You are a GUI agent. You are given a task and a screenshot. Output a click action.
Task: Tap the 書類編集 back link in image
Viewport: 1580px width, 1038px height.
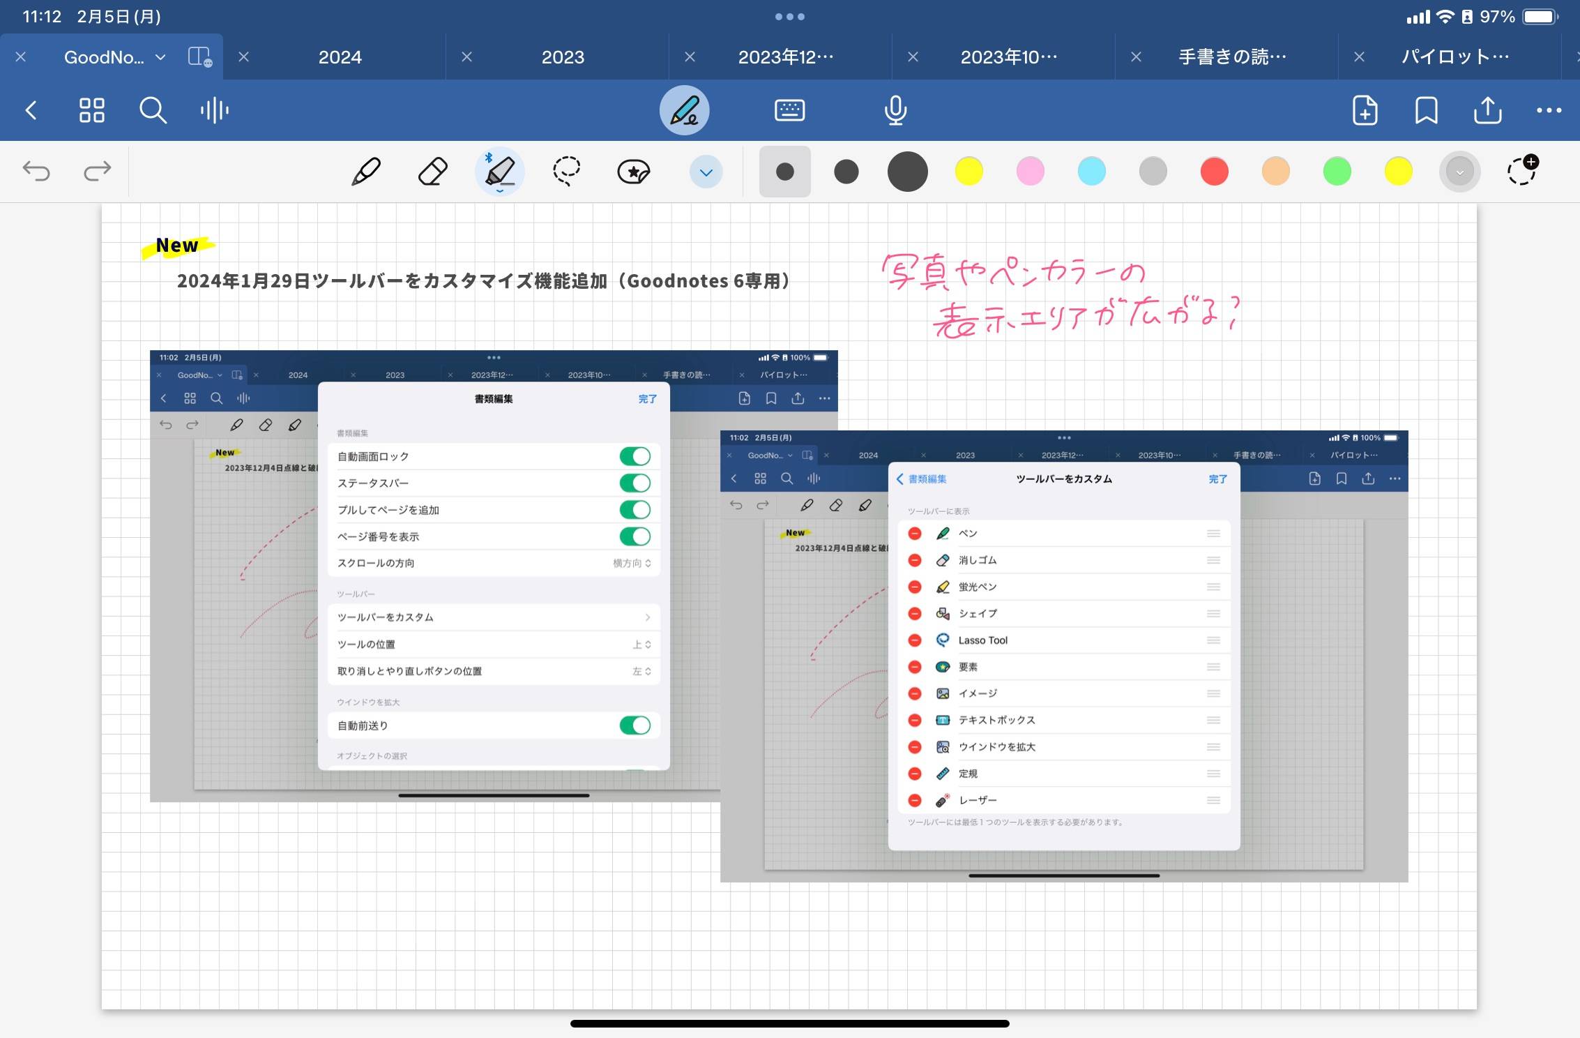click(922, 479)
